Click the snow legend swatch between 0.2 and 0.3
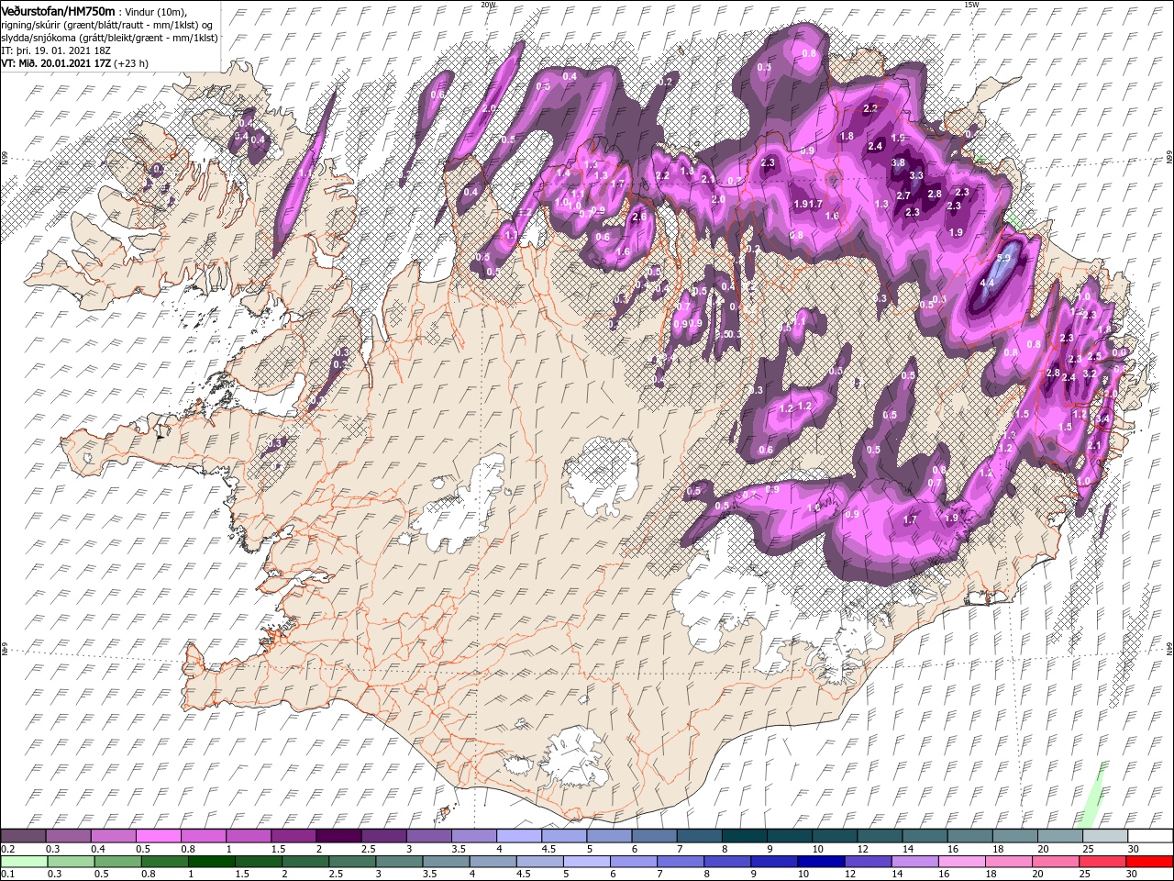1174x881 pixels. pos(24,835)
